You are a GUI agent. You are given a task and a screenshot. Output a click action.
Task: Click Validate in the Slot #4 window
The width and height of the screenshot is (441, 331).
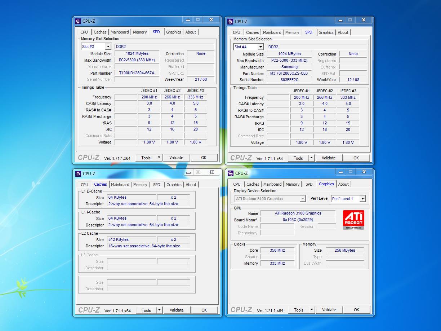[329, 158]
